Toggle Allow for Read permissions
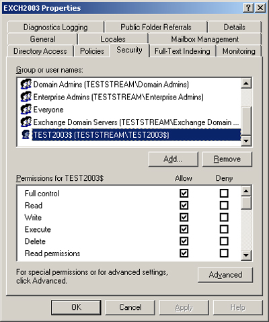269x322 pixels. [x=184, y=253]
